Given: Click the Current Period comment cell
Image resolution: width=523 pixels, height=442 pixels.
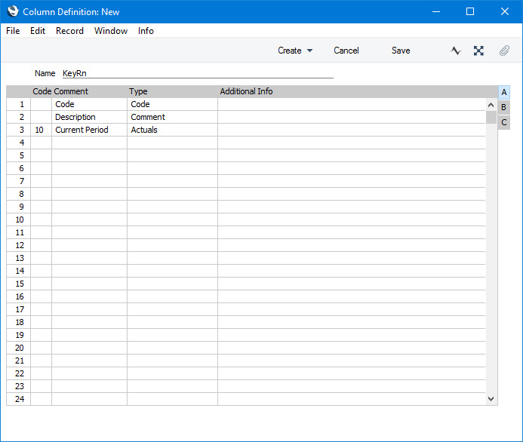Looking at the screenshot, I should tap(89, 130).
